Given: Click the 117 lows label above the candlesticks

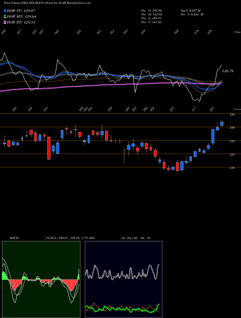Looking at the screenshot, I should (x=194, y=109).
